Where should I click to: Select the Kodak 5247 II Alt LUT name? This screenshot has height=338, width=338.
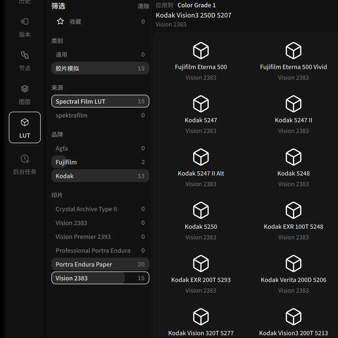[x=201, y=173]
